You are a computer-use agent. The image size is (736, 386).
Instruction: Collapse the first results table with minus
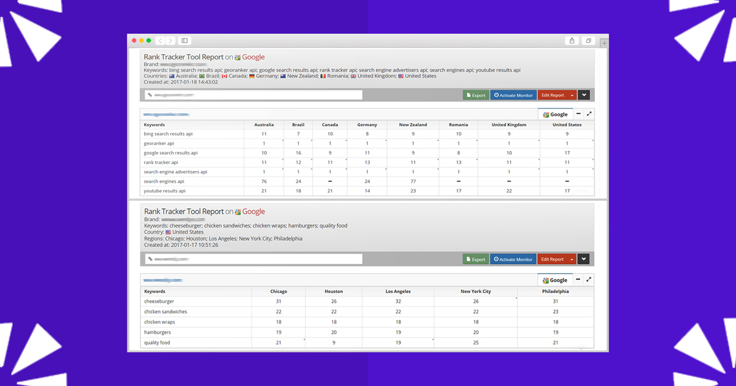[x=578, y=114]
